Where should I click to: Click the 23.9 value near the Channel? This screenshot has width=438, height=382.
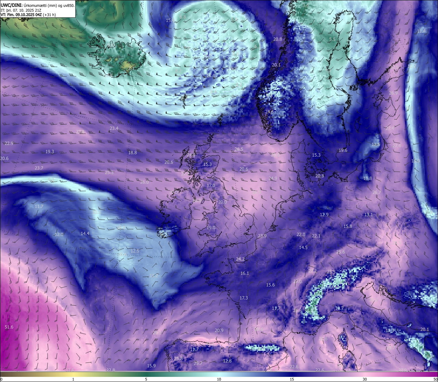262,236
